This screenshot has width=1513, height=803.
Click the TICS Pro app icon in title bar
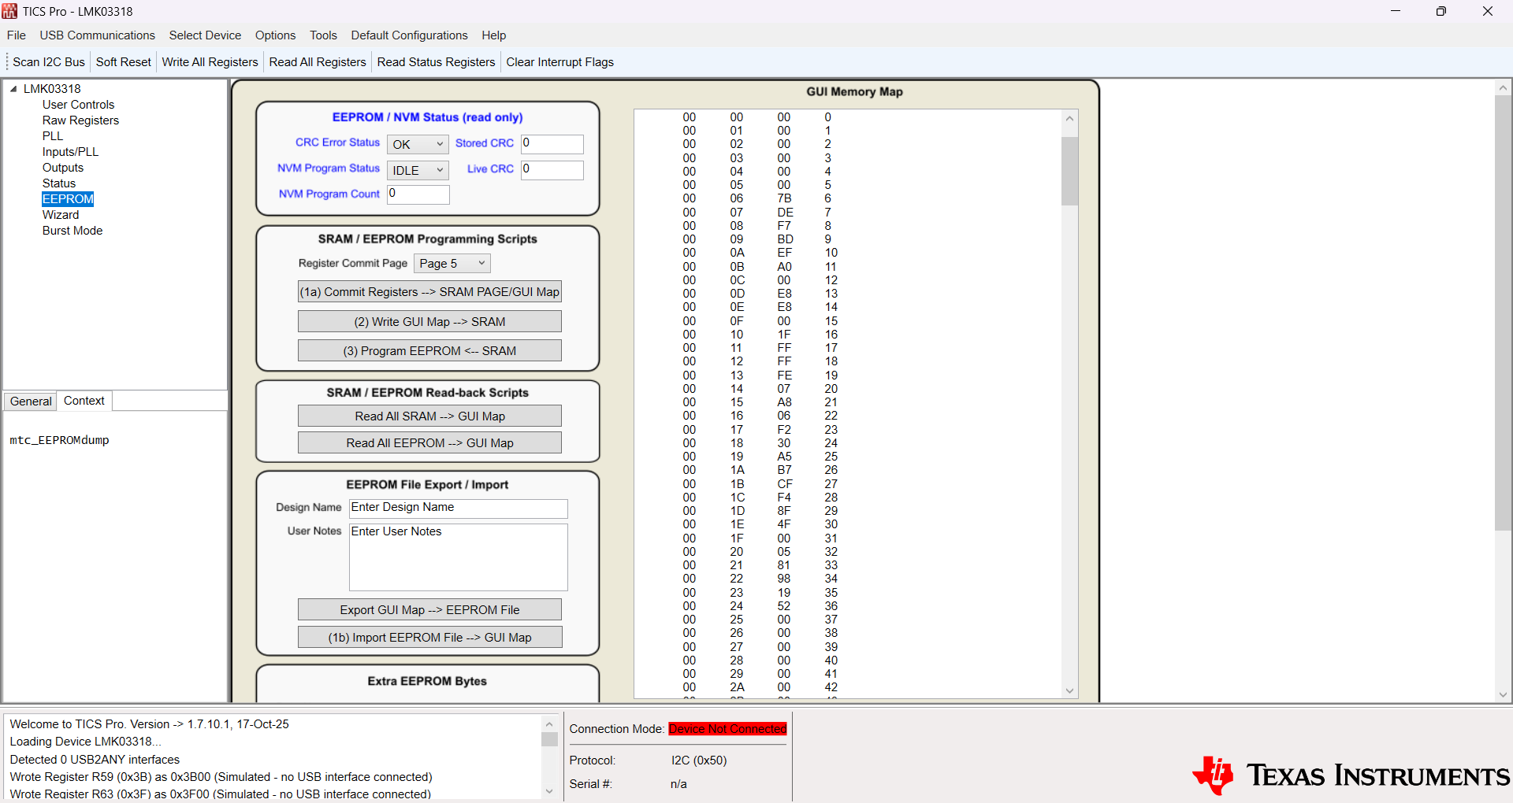click(x=9, y=11)
